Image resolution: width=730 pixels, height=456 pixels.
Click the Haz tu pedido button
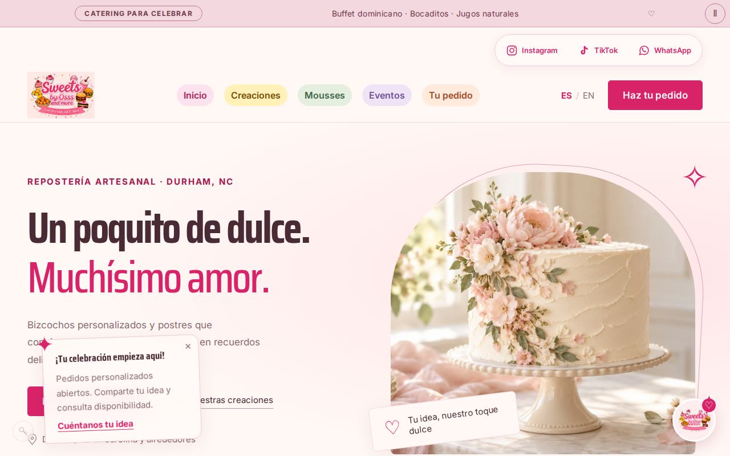(x=655, y=95)
